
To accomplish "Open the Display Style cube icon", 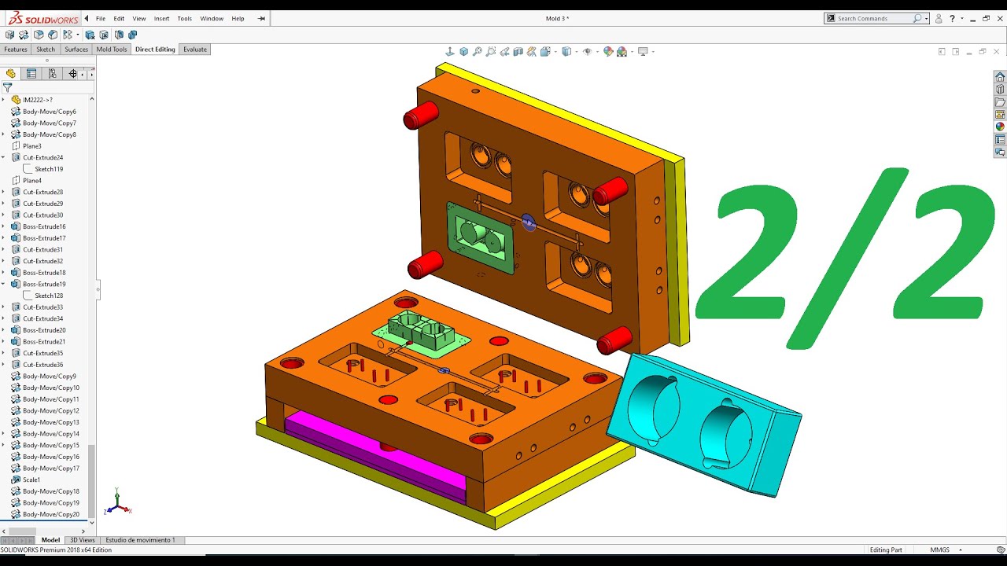I will click(566, 52).
